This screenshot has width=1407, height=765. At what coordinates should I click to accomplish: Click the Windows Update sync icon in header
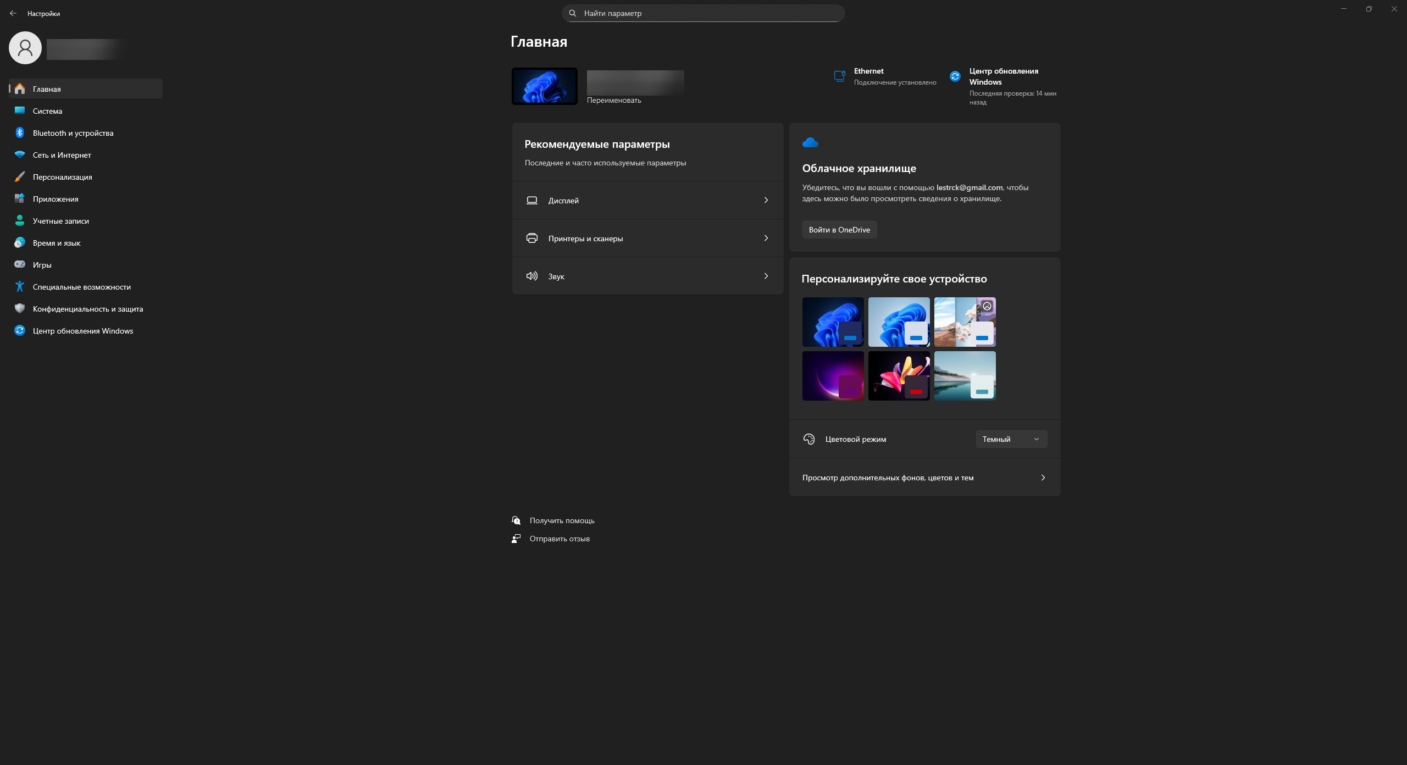pos(955,76)
